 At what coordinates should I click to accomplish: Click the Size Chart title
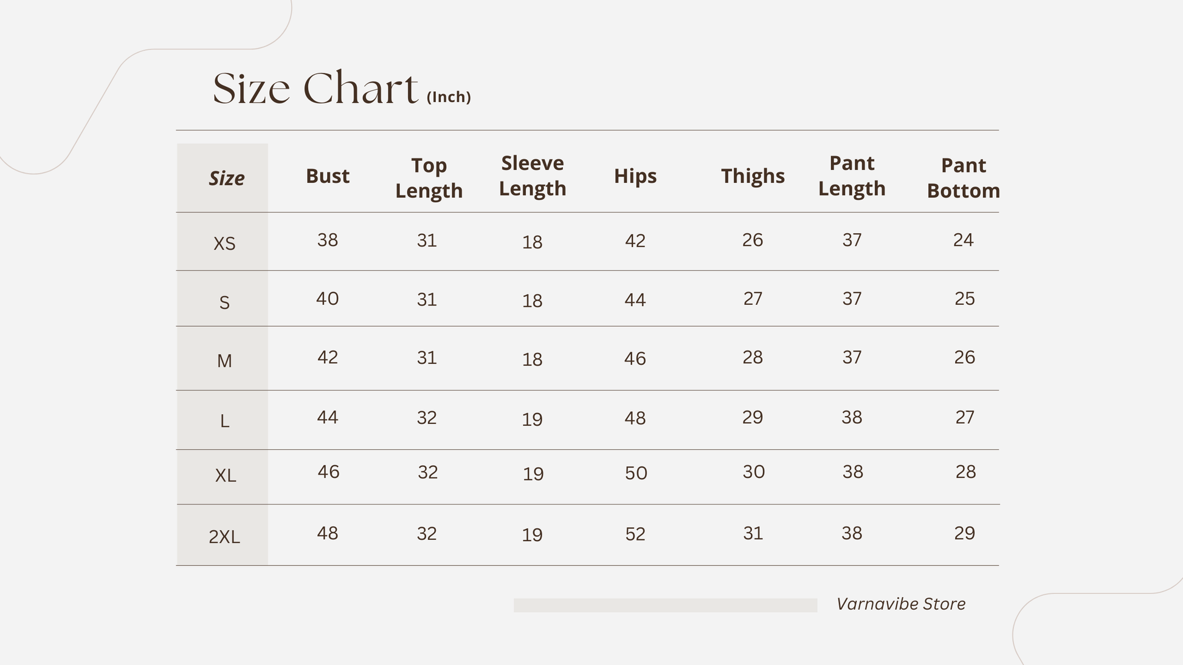tap(315, 89)
